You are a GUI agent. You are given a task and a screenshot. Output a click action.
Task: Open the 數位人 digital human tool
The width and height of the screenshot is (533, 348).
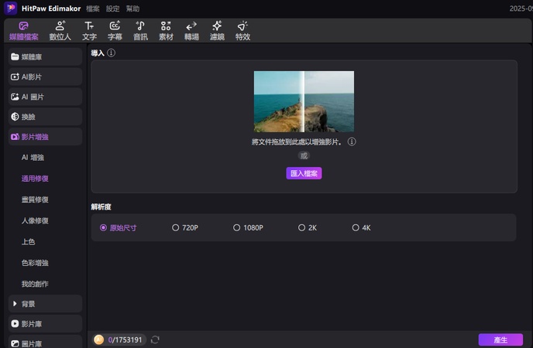(60, 30)
